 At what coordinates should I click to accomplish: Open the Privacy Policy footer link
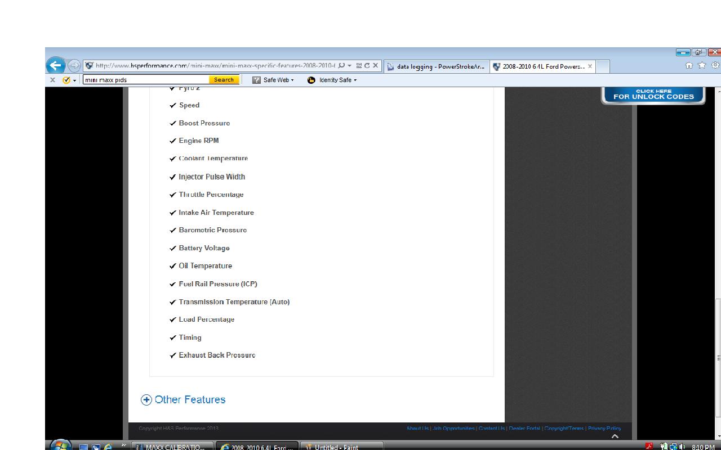604,429
